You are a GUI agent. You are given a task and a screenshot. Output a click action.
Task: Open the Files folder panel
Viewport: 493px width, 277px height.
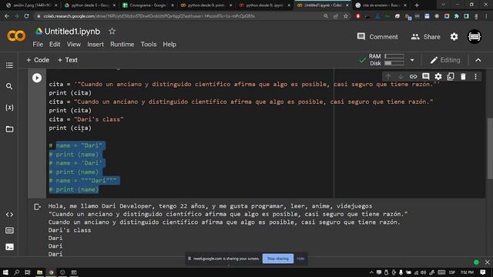[x=9, y=128]
